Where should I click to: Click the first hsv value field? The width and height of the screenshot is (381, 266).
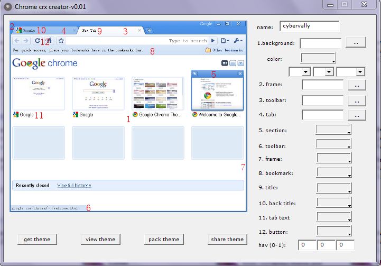[307, 245]
